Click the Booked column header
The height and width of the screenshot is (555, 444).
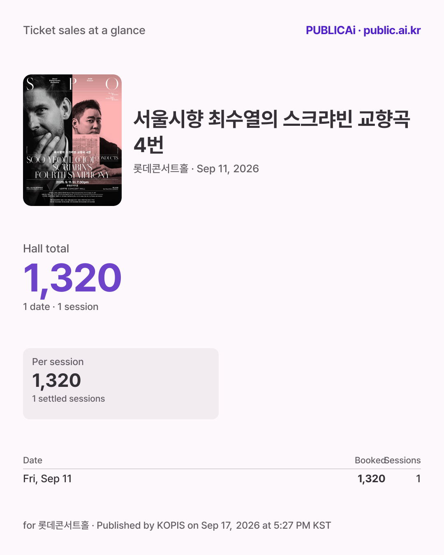click(370, 460)
